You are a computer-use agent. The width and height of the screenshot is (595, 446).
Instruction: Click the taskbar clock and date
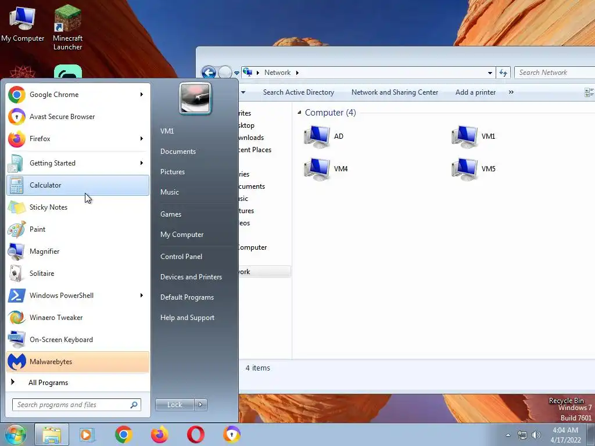click(565, 435)
